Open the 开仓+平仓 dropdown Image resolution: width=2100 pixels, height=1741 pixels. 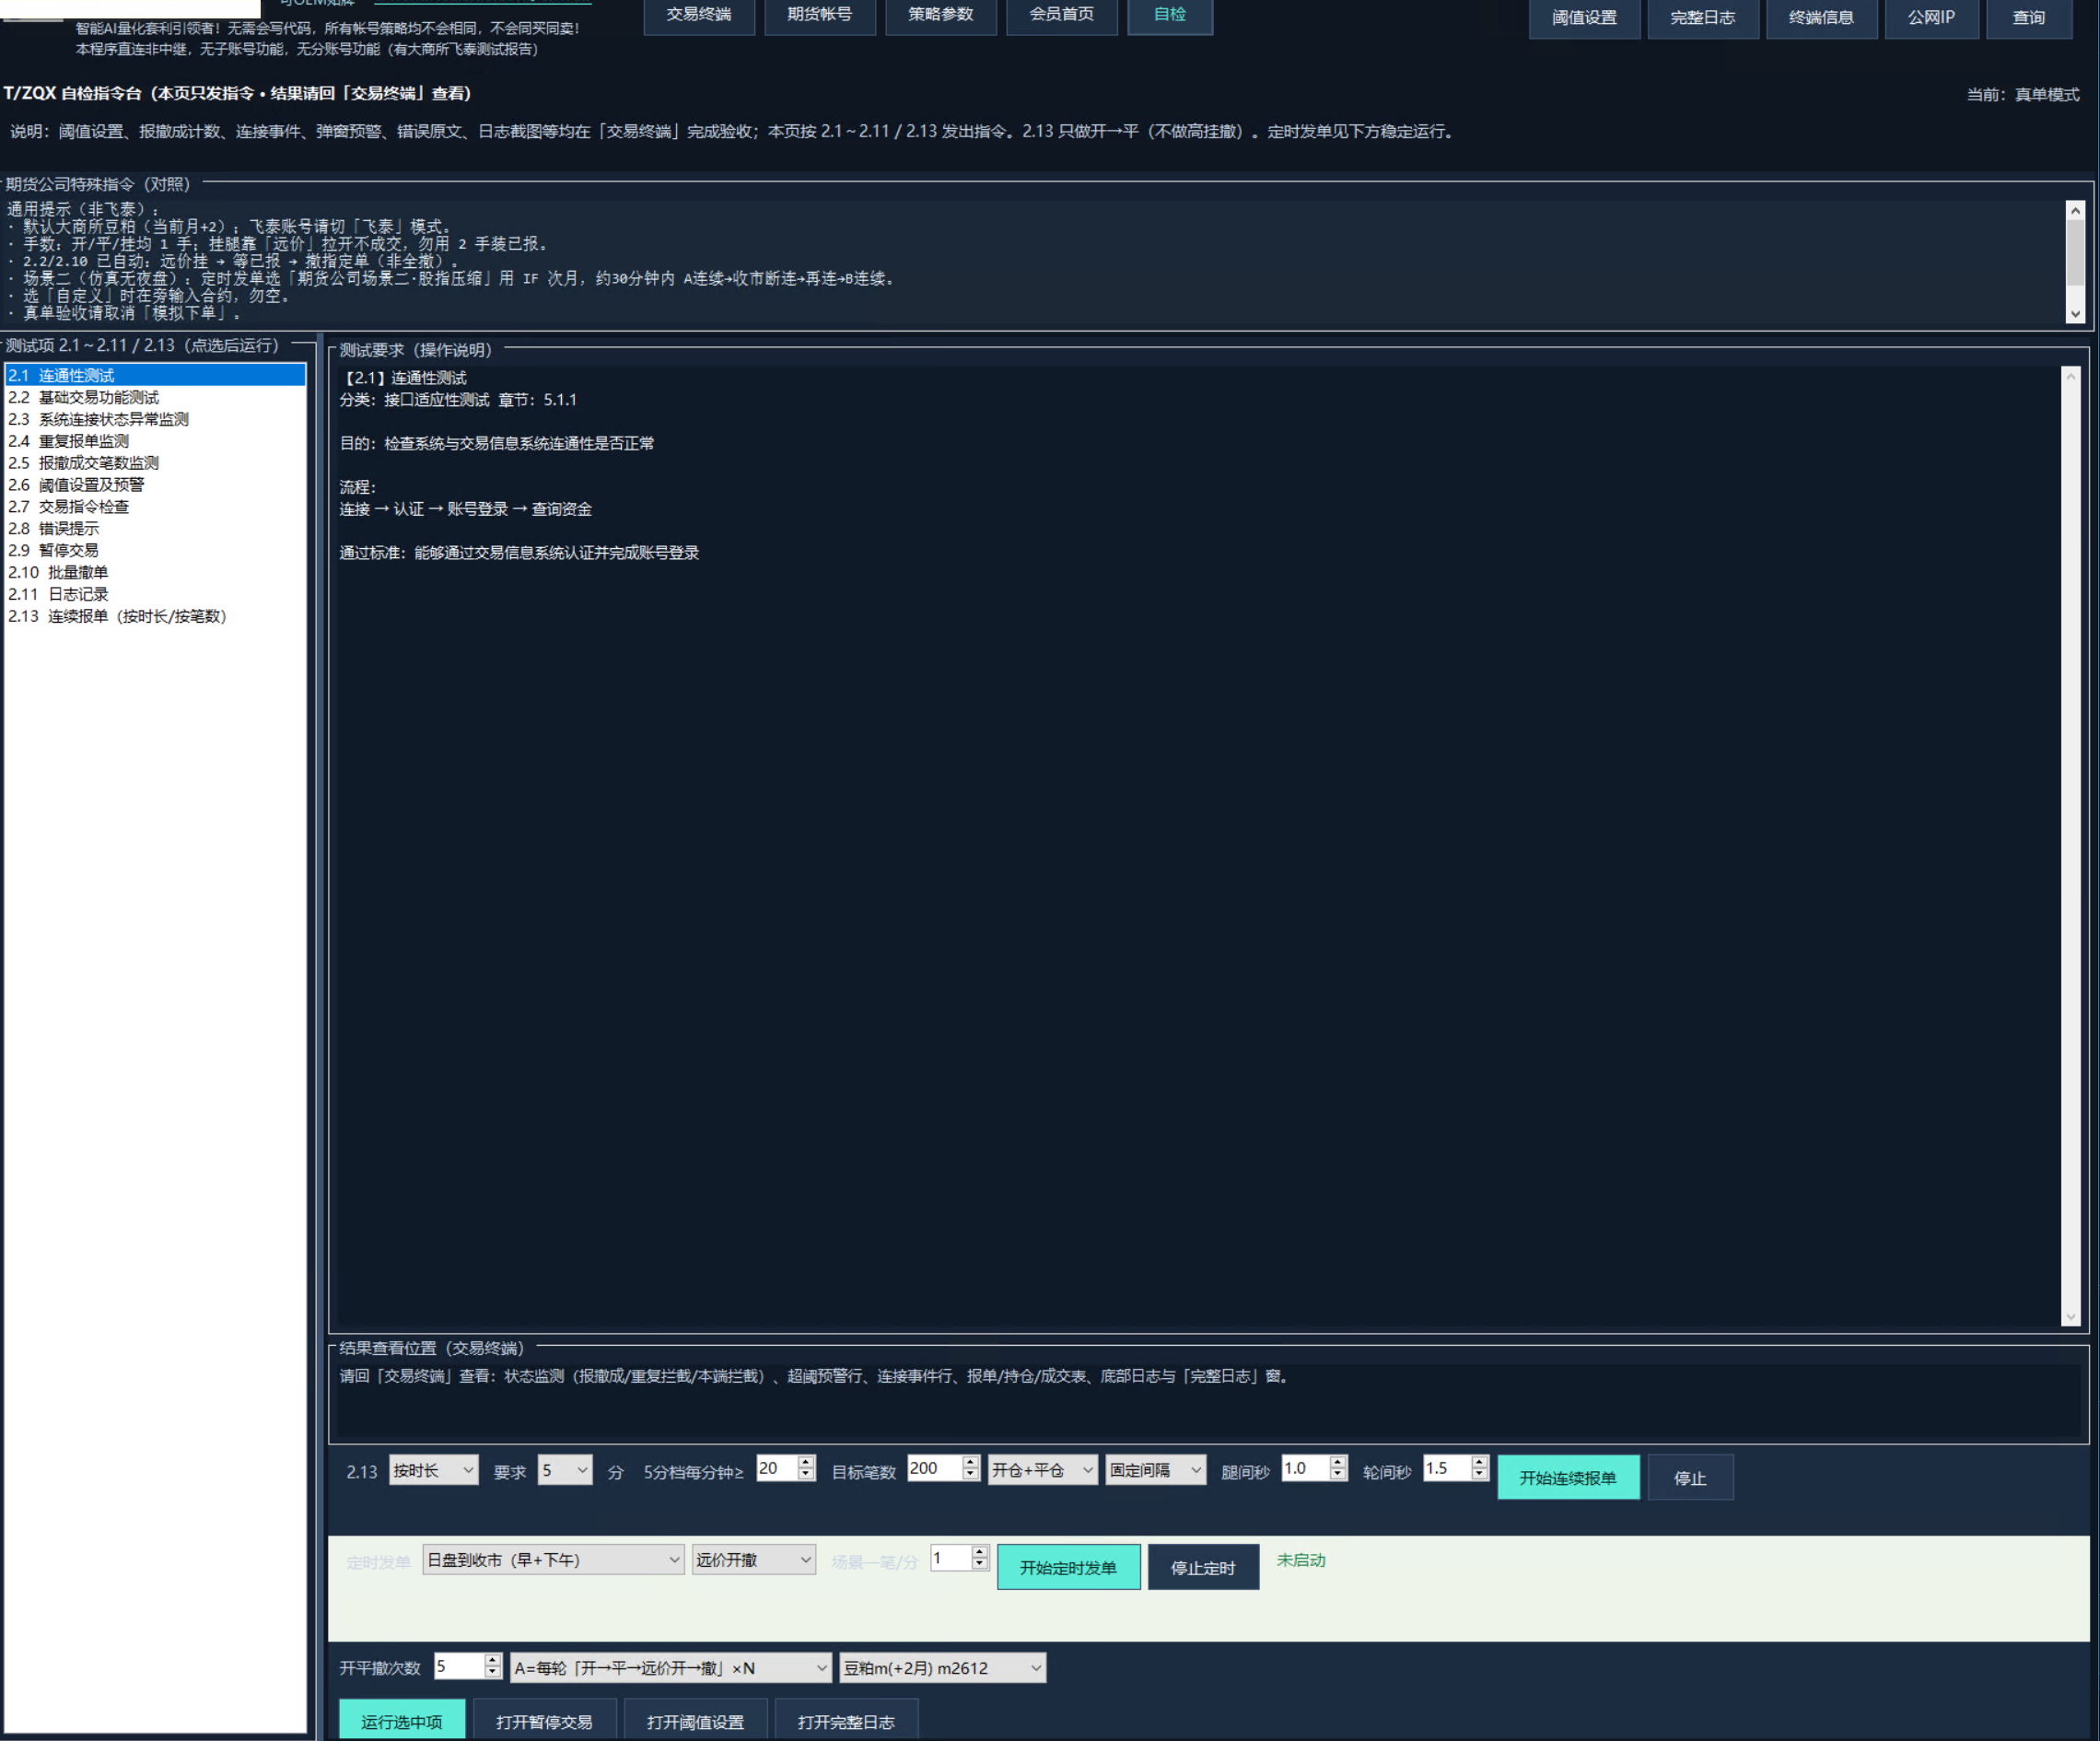coord(1042,1470)
